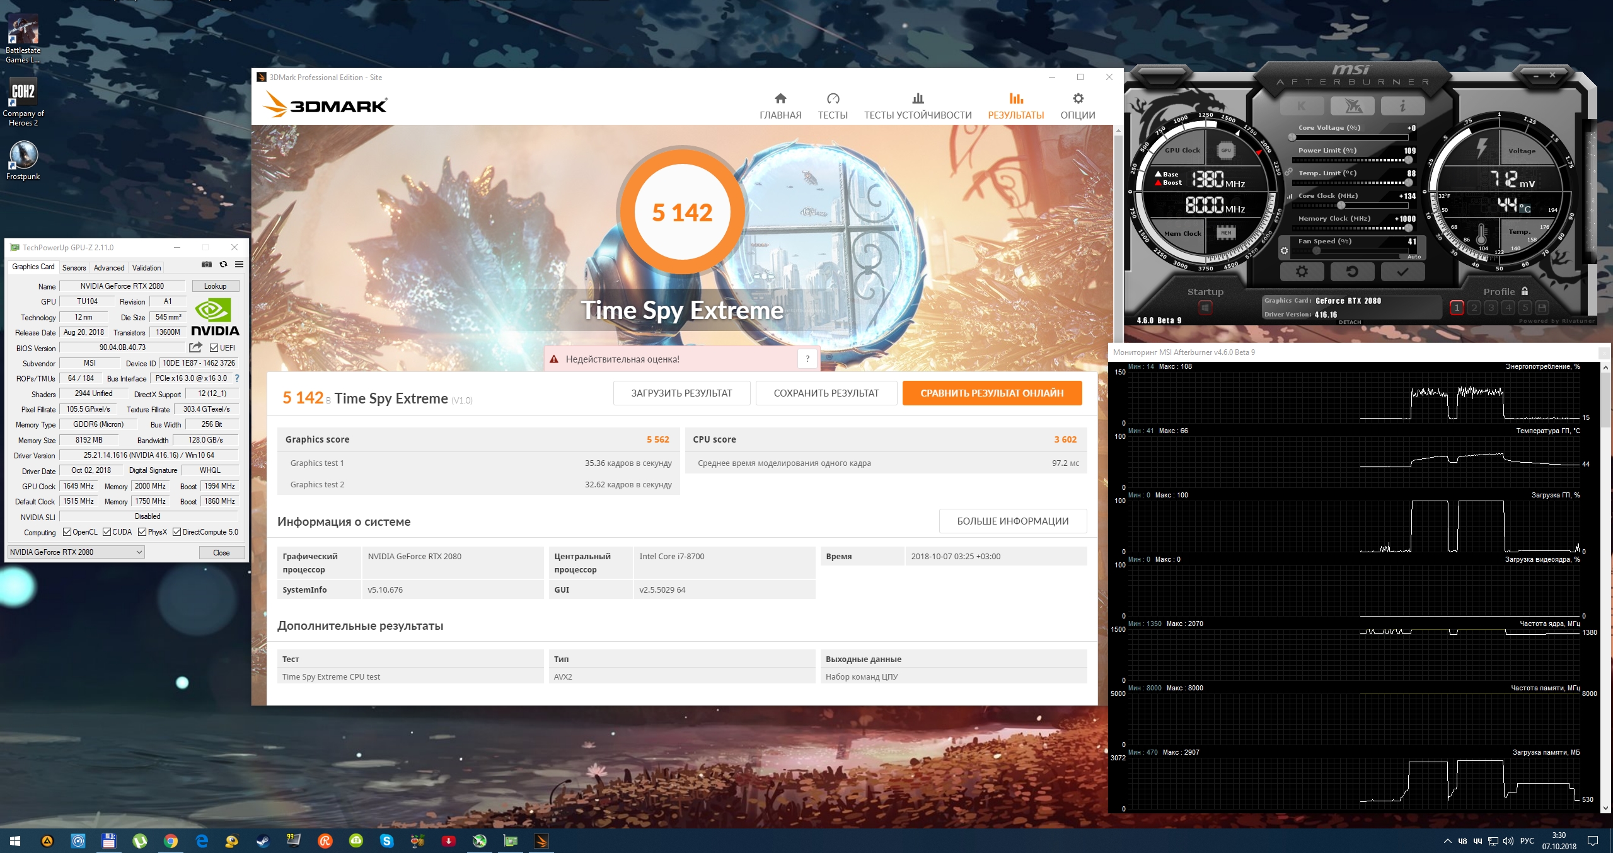Toggle the UEFI checkbox in GPU-Z
Viewport: 1613px width, 853px height.
click(x=214, y=348)
